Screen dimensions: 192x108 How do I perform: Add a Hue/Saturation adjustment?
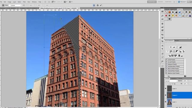[x=171, y=51]
